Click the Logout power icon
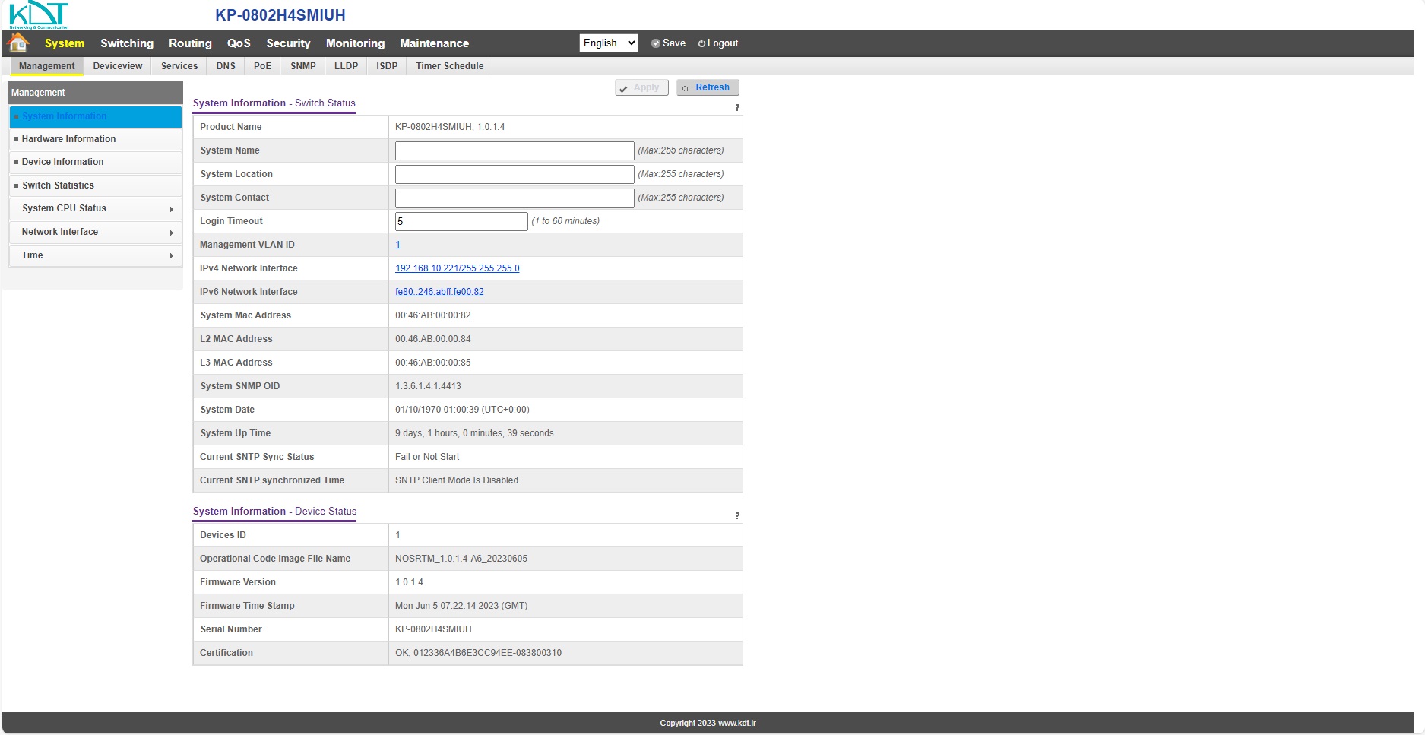Image resolution: width=1425 pixels, height=735 pixels. pyautogui.click(x=701, y=43)
